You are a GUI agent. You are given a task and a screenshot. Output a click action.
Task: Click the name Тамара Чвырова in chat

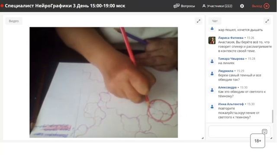(x=231, y=59)
